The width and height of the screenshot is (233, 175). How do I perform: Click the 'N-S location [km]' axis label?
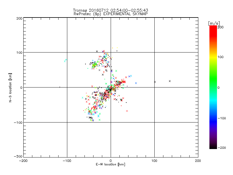pos(10,88)
